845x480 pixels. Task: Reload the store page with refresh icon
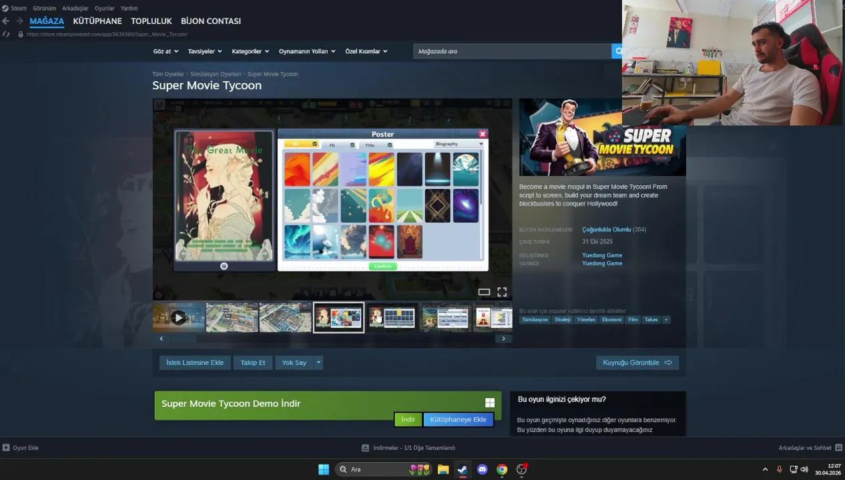[x=6, y=34]
